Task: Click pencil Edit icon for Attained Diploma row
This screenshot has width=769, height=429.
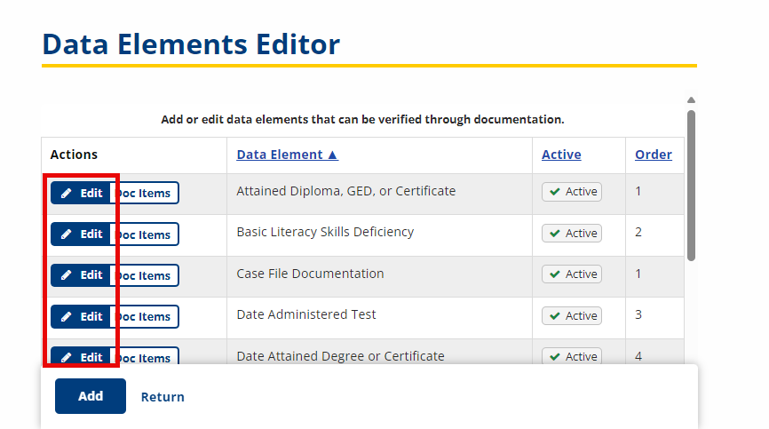Action: tap(66, 193)
